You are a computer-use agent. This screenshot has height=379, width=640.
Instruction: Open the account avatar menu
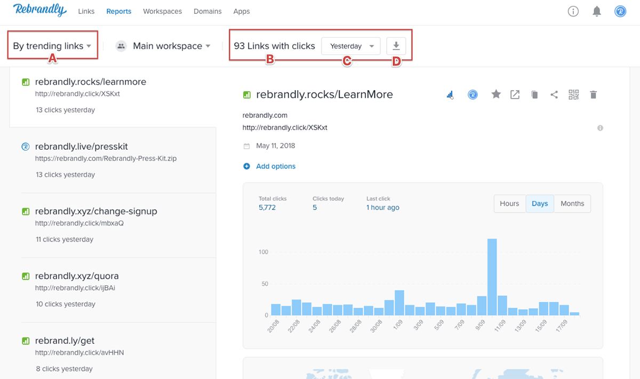pyautogui.click(x=620, y=11)
